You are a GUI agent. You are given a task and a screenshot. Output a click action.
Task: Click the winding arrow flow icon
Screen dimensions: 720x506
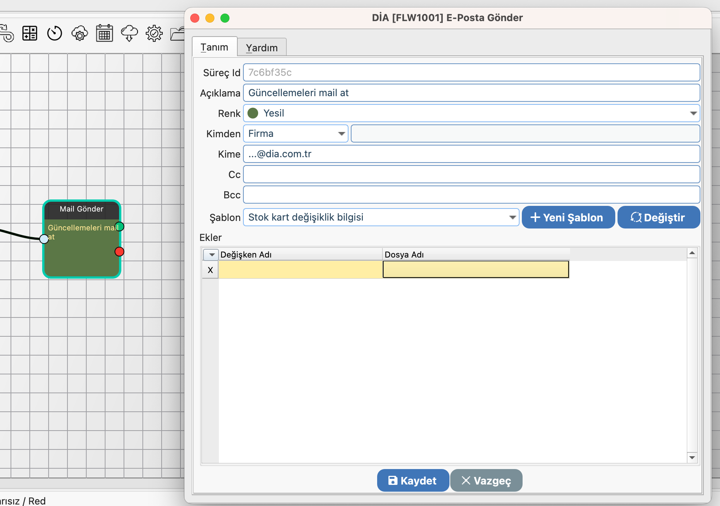[x=7, y=34]
